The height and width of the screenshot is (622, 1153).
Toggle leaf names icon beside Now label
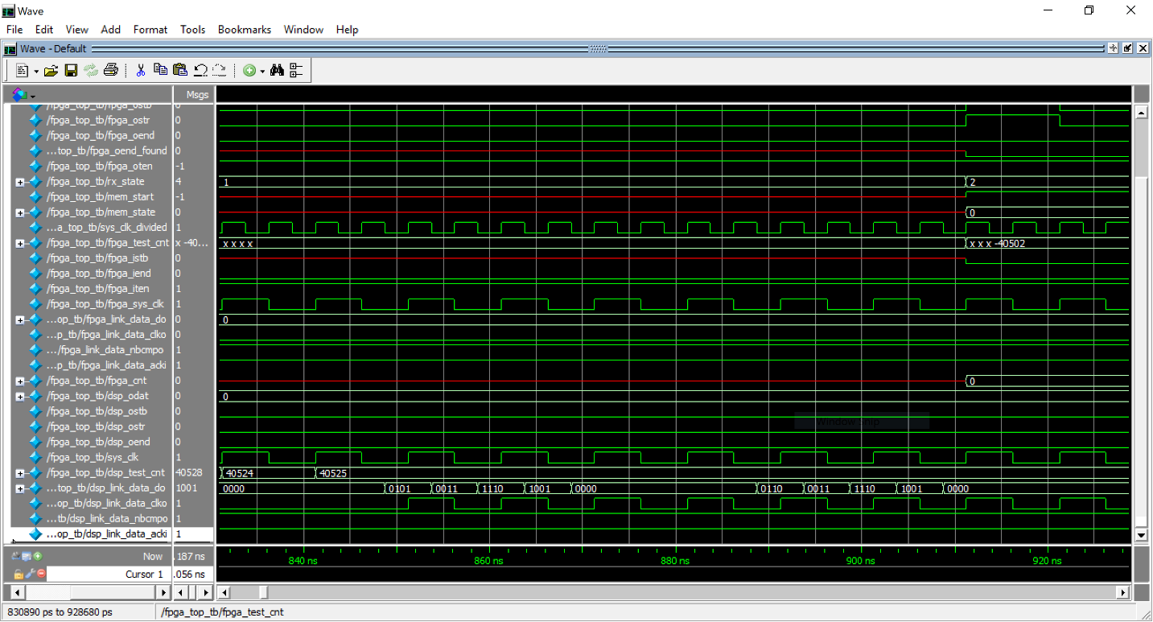pos(16,556)
